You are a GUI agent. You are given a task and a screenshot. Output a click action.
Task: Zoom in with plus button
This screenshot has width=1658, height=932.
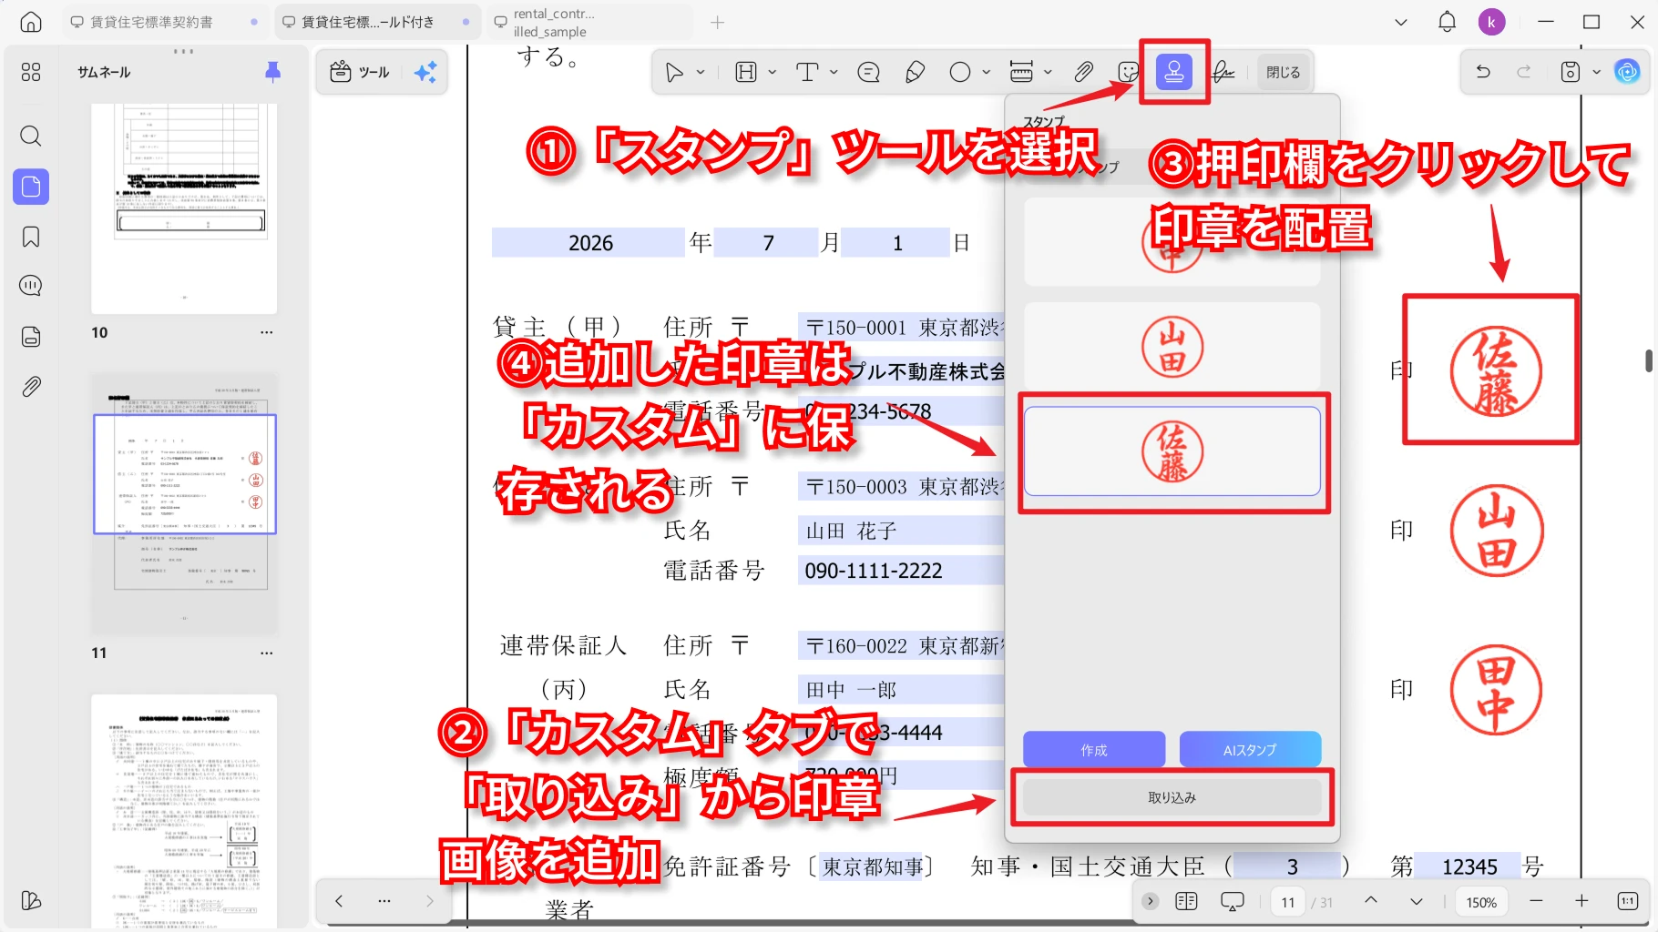(1581, 901)
